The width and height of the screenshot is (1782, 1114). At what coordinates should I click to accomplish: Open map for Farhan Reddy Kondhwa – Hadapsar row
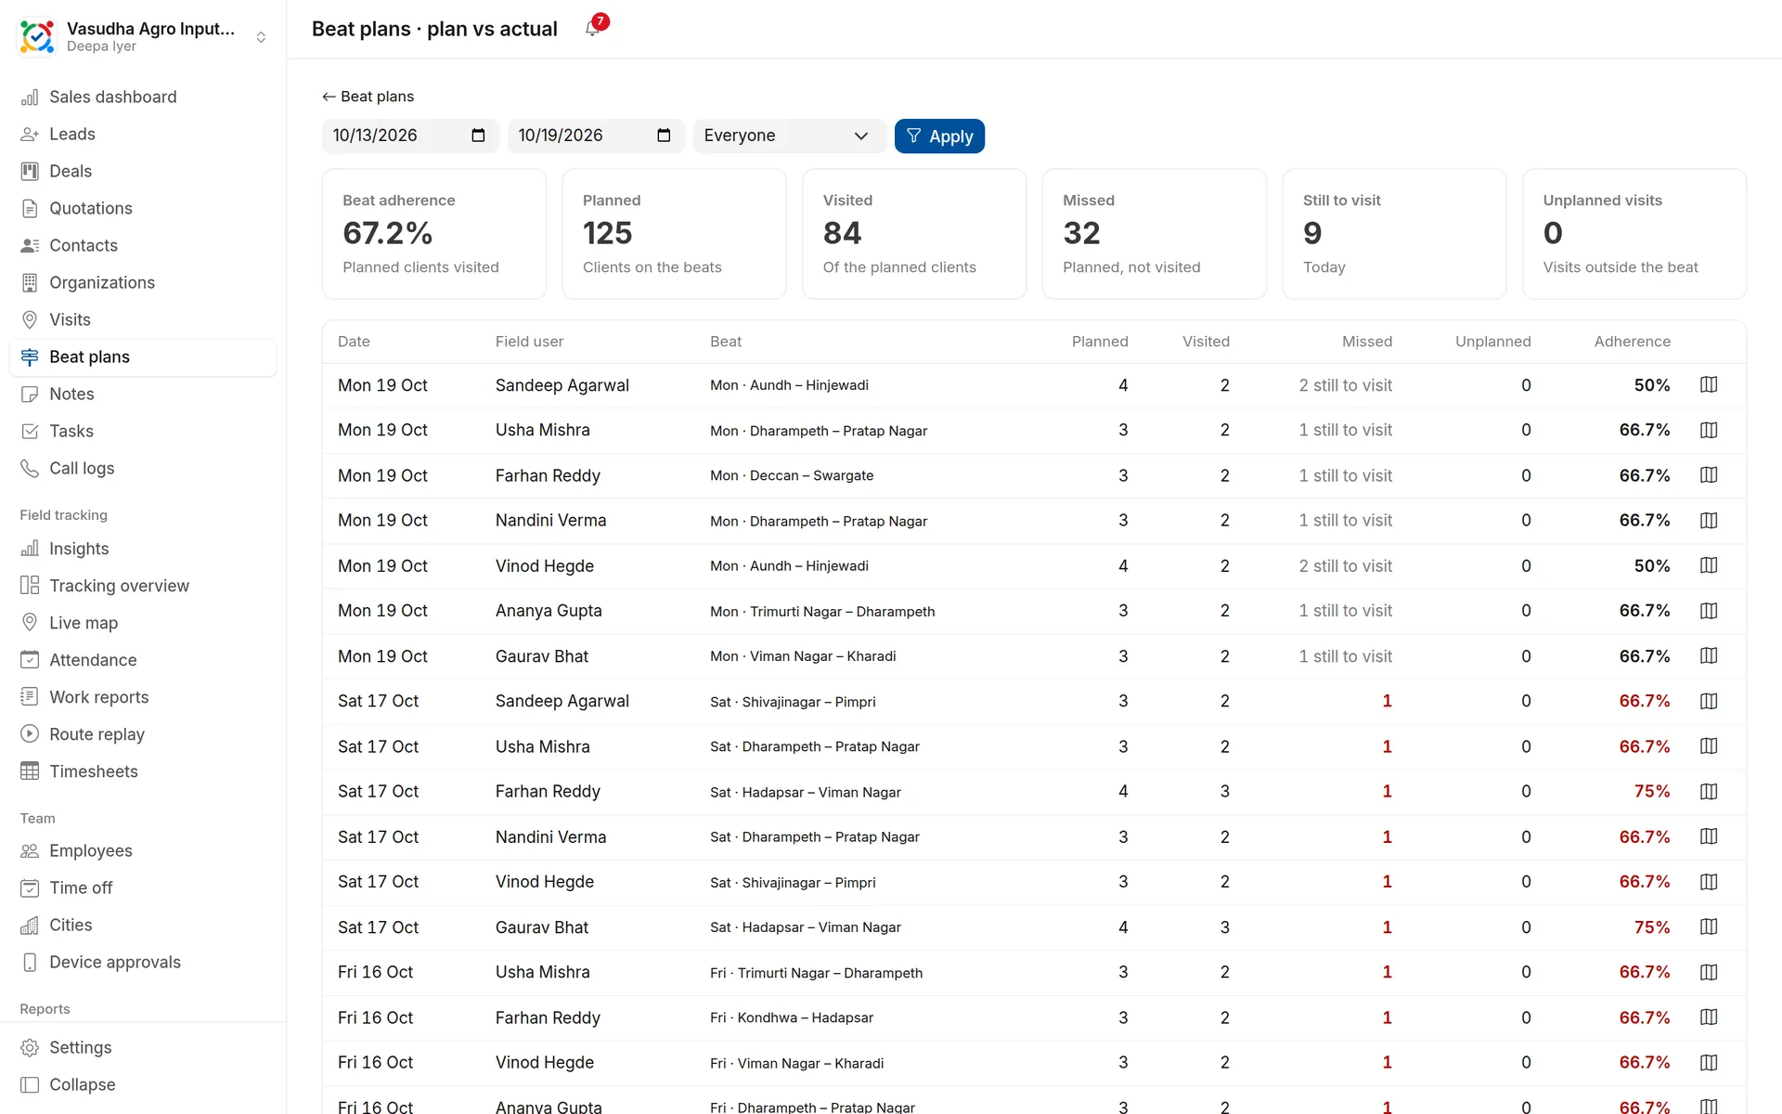(1709, 1017)
